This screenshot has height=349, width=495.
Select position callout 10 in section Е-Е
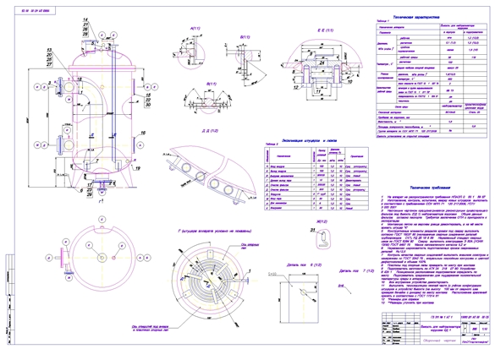[349, 82]
